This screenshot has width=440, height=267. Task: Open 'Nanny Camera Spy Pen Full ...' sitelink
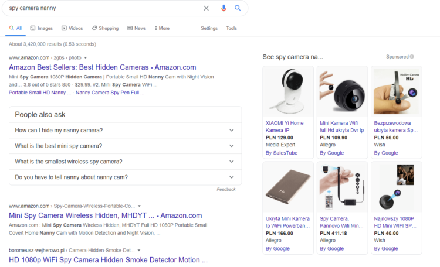[x=110, y=93]
